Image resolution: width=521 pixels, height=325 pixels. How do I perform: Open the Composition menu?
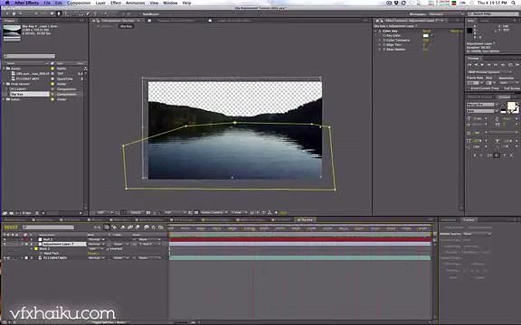click(79, 3)
